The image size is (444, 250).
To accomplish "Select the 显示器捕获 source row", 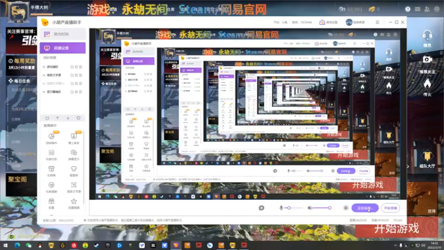I will pos(63,92).
